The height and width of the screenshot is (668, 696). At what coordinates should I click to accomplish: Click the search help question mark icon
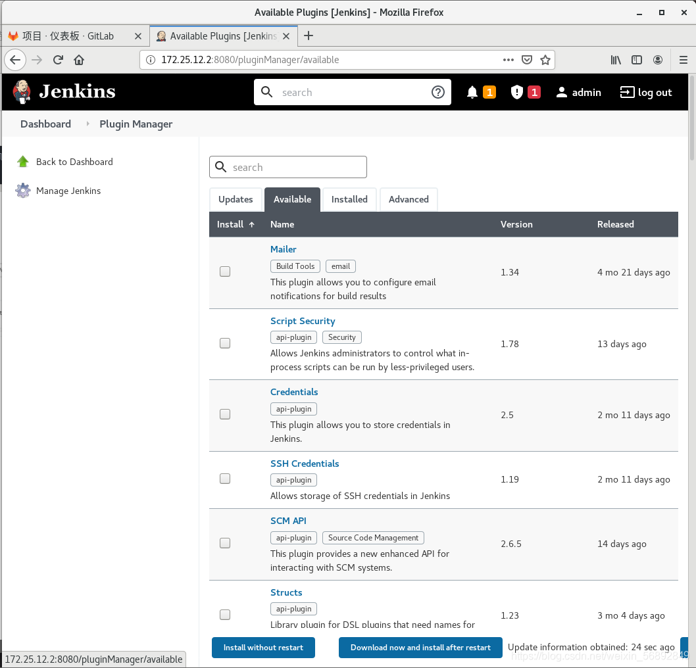click(437, 92)
